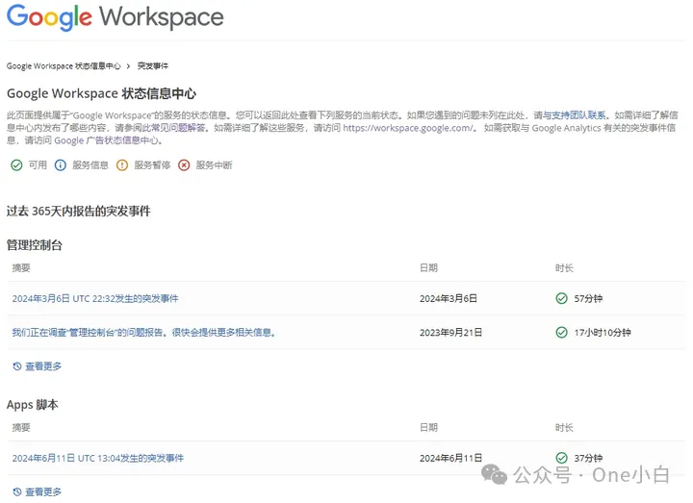Click the 服务暂停 legend label

(152, 165)
